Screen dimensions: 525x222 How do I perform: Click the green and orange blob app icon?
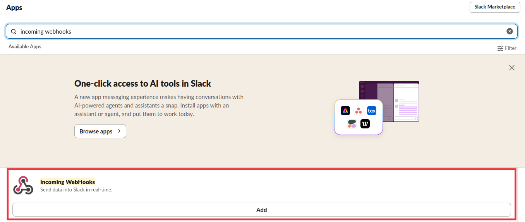[x=352, y=124]
